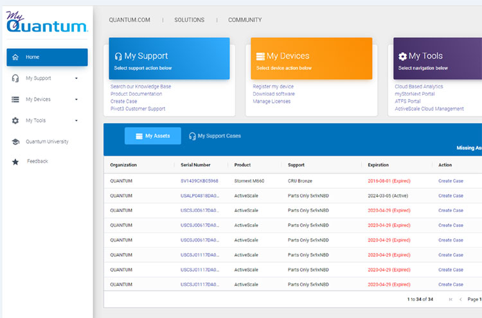Screen dimensions: 482x318
Task: Open COMMUNITY top navigation link
Action: [x=245, y=20]
